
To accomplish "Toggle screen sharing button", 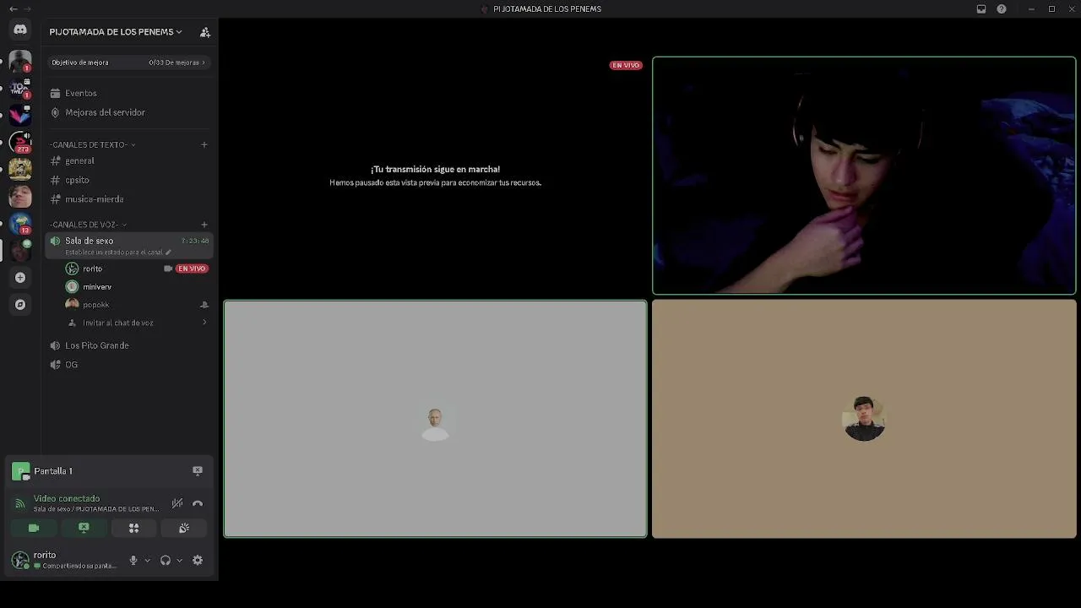I will pos(84,528).
